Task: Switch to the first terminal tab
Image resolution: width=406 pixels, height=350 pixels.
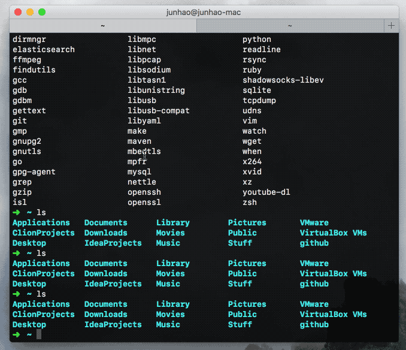Action: [x=102, y=26]
